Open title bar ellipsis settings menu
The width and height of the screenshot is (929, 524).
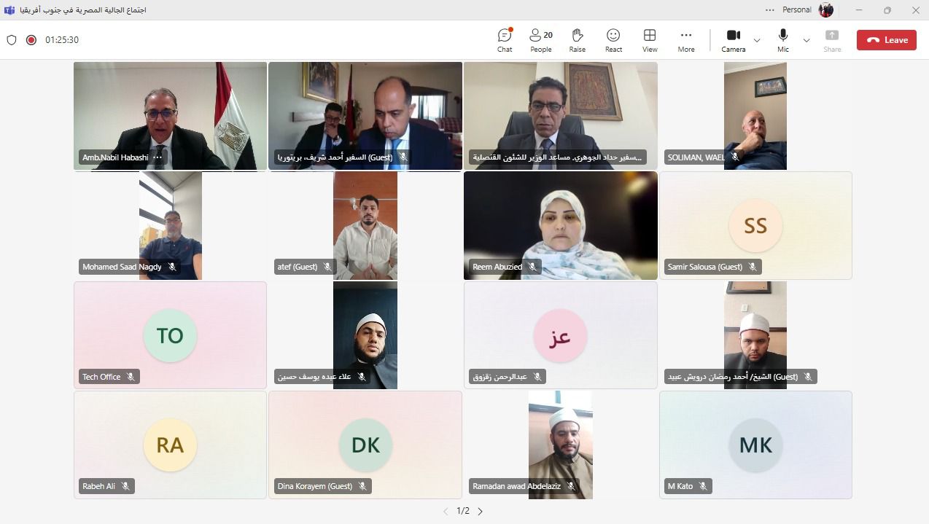point(770,10)
